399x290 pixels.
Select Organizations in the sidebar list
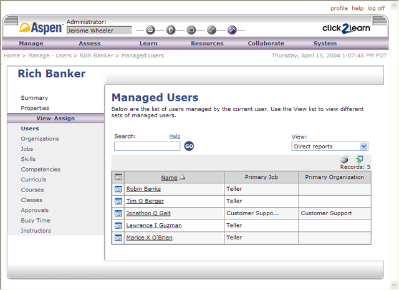click(40, 138)
